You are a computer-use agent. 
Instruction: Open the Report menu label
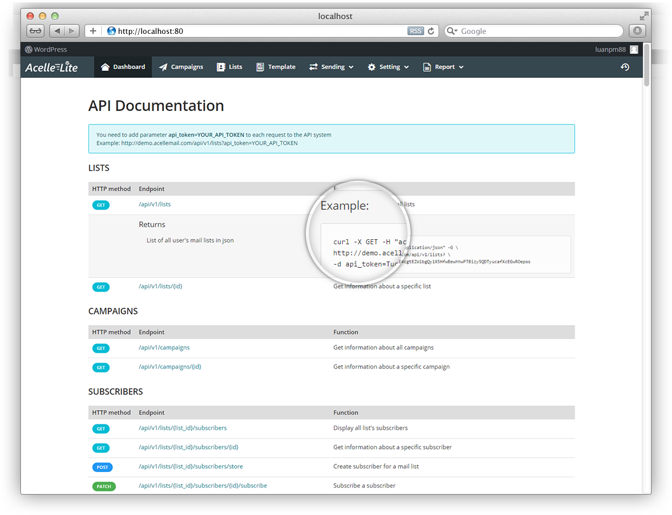coord(445,67)
